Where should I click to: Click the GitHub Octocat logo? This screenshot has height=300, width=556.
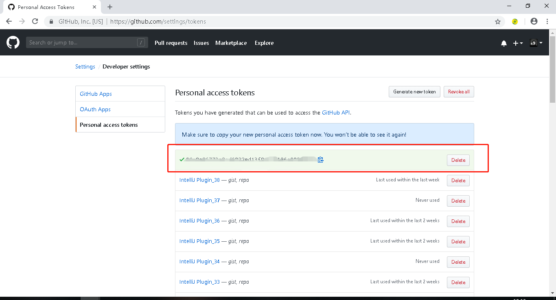point(13,42)
